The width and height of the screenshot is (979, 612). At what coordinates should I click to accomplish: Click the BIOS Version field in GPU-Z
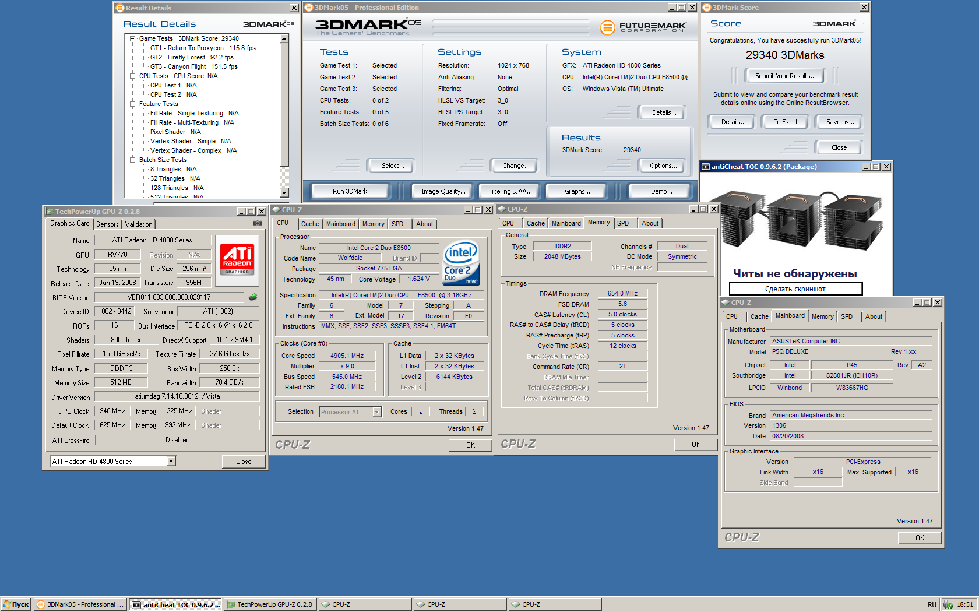169,297
